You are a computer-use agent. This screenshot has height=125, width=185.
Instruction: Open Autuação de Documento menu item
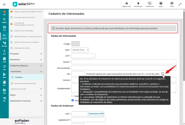25,17
